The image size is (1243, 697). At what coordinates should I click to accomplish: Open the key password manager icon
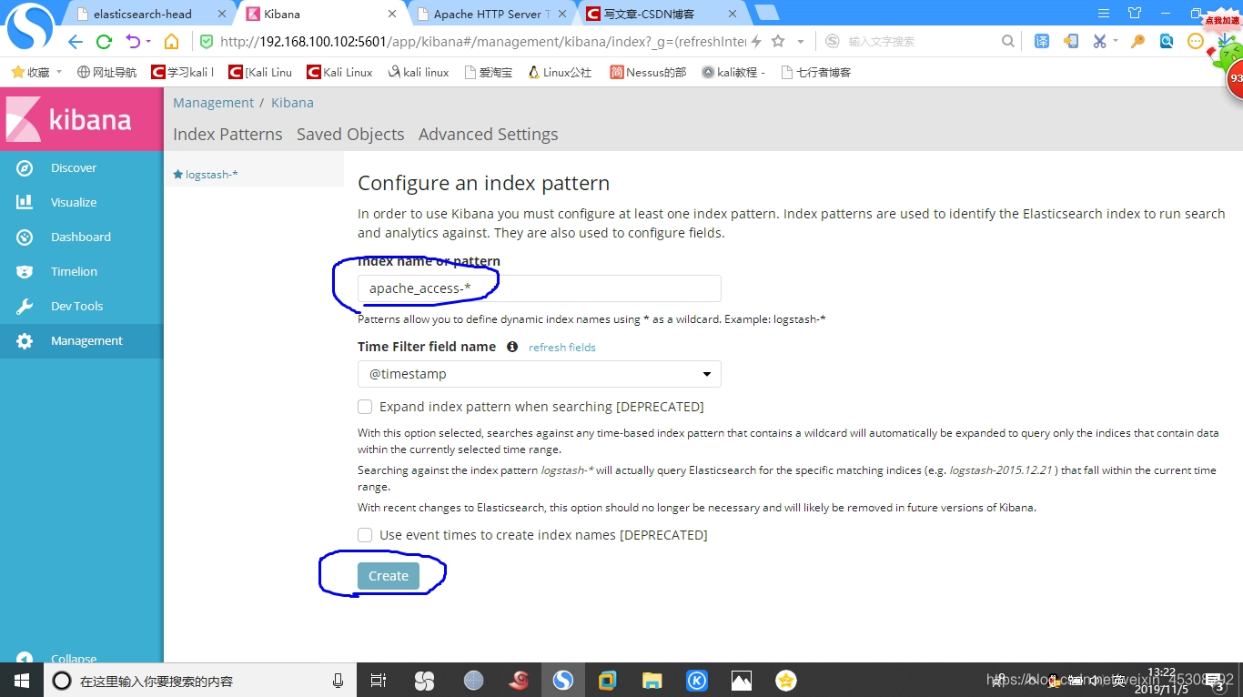[x=1137, y=41]
